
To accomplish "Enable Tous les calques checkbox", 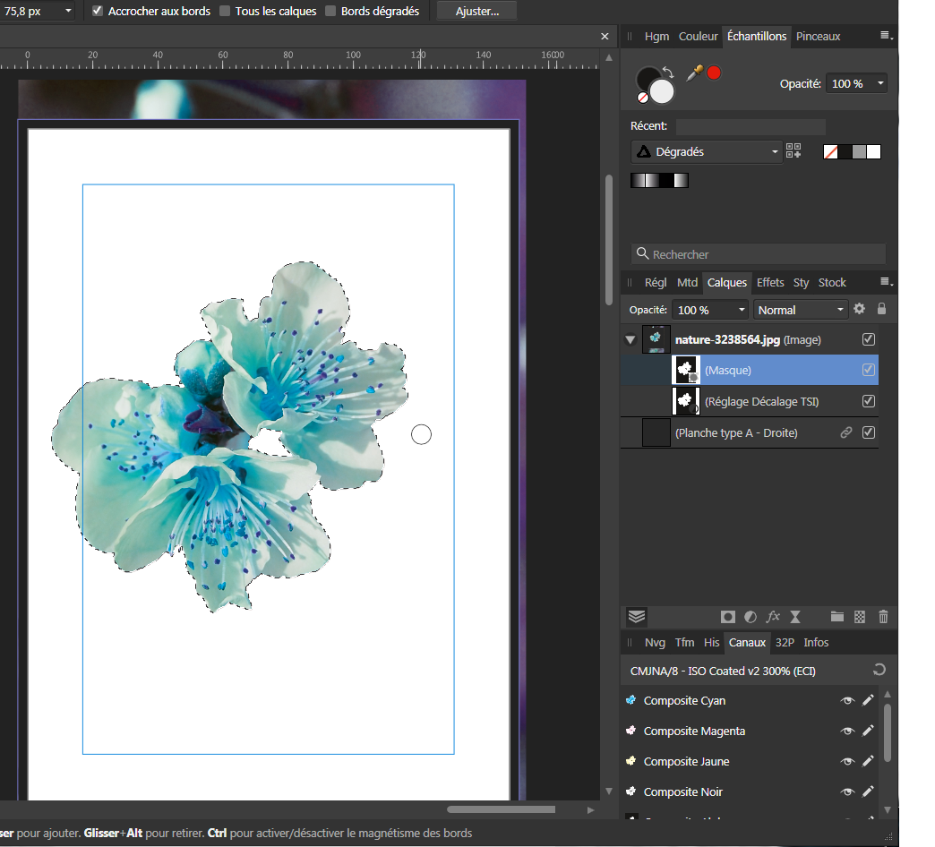I will click(x=225, y=11).
